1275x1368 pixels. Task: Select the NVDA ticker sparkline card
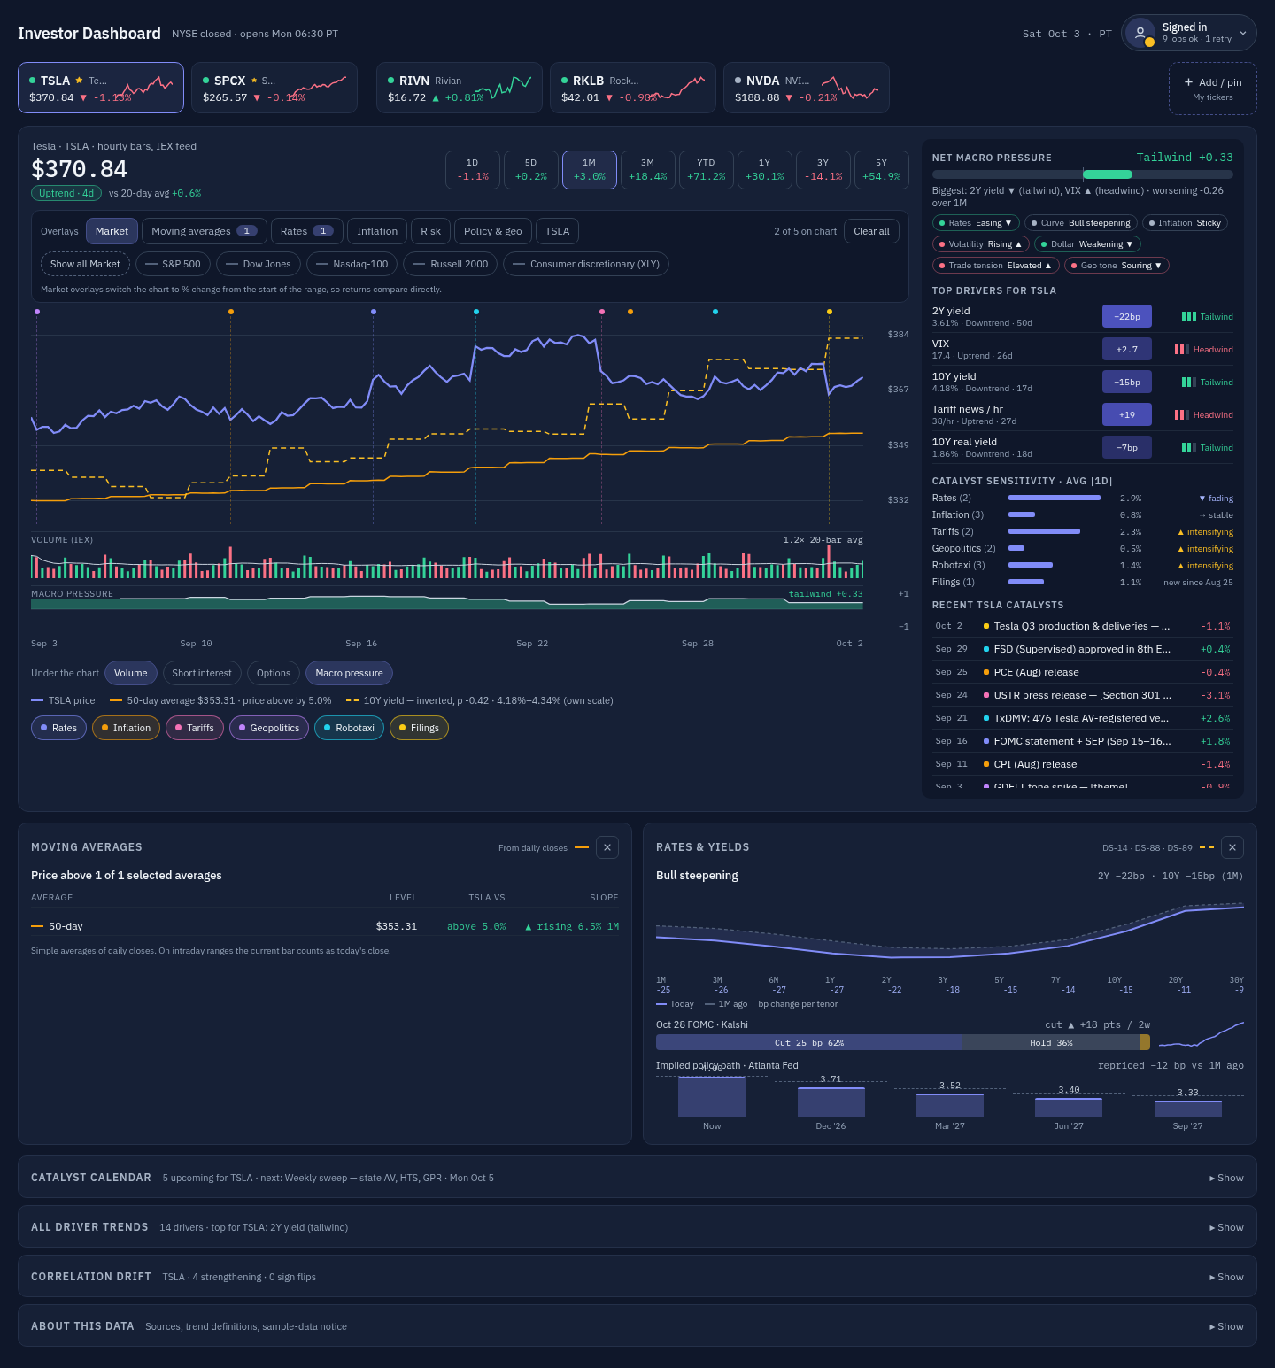[807, 88]
